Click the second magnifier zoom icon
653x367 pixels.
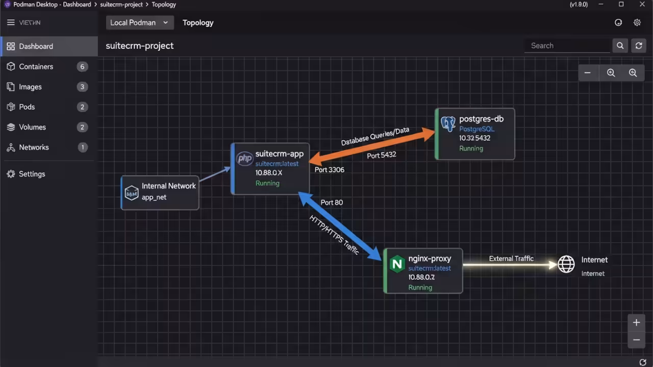click(x=633, y=73)
